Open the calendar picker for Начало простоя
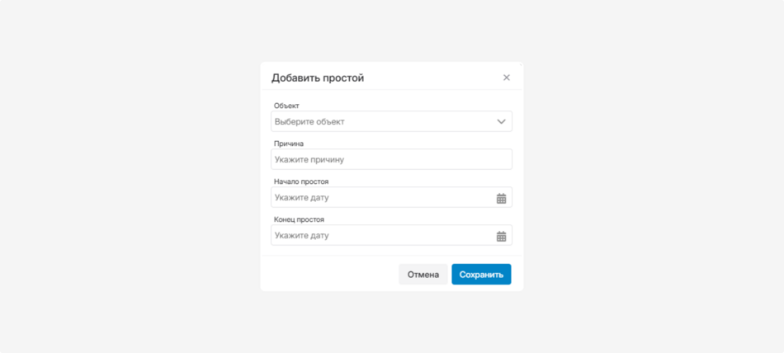 [x=501, y=198]
